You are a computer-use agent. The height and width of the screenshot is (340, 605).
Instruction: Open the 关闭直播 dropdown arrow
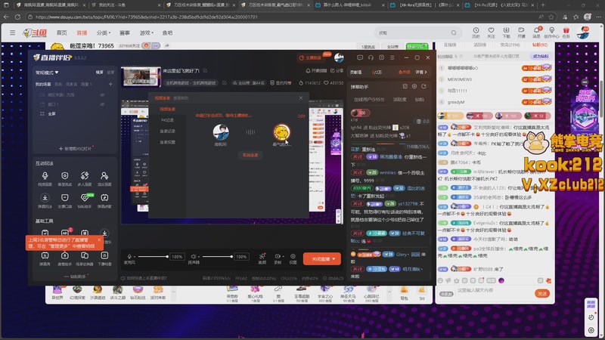click(x=334, y=258)
